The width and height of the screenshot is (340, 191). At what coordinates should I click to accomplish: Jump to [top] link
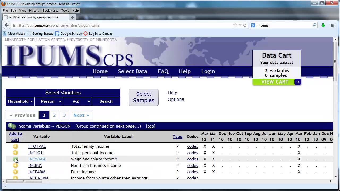151,126
